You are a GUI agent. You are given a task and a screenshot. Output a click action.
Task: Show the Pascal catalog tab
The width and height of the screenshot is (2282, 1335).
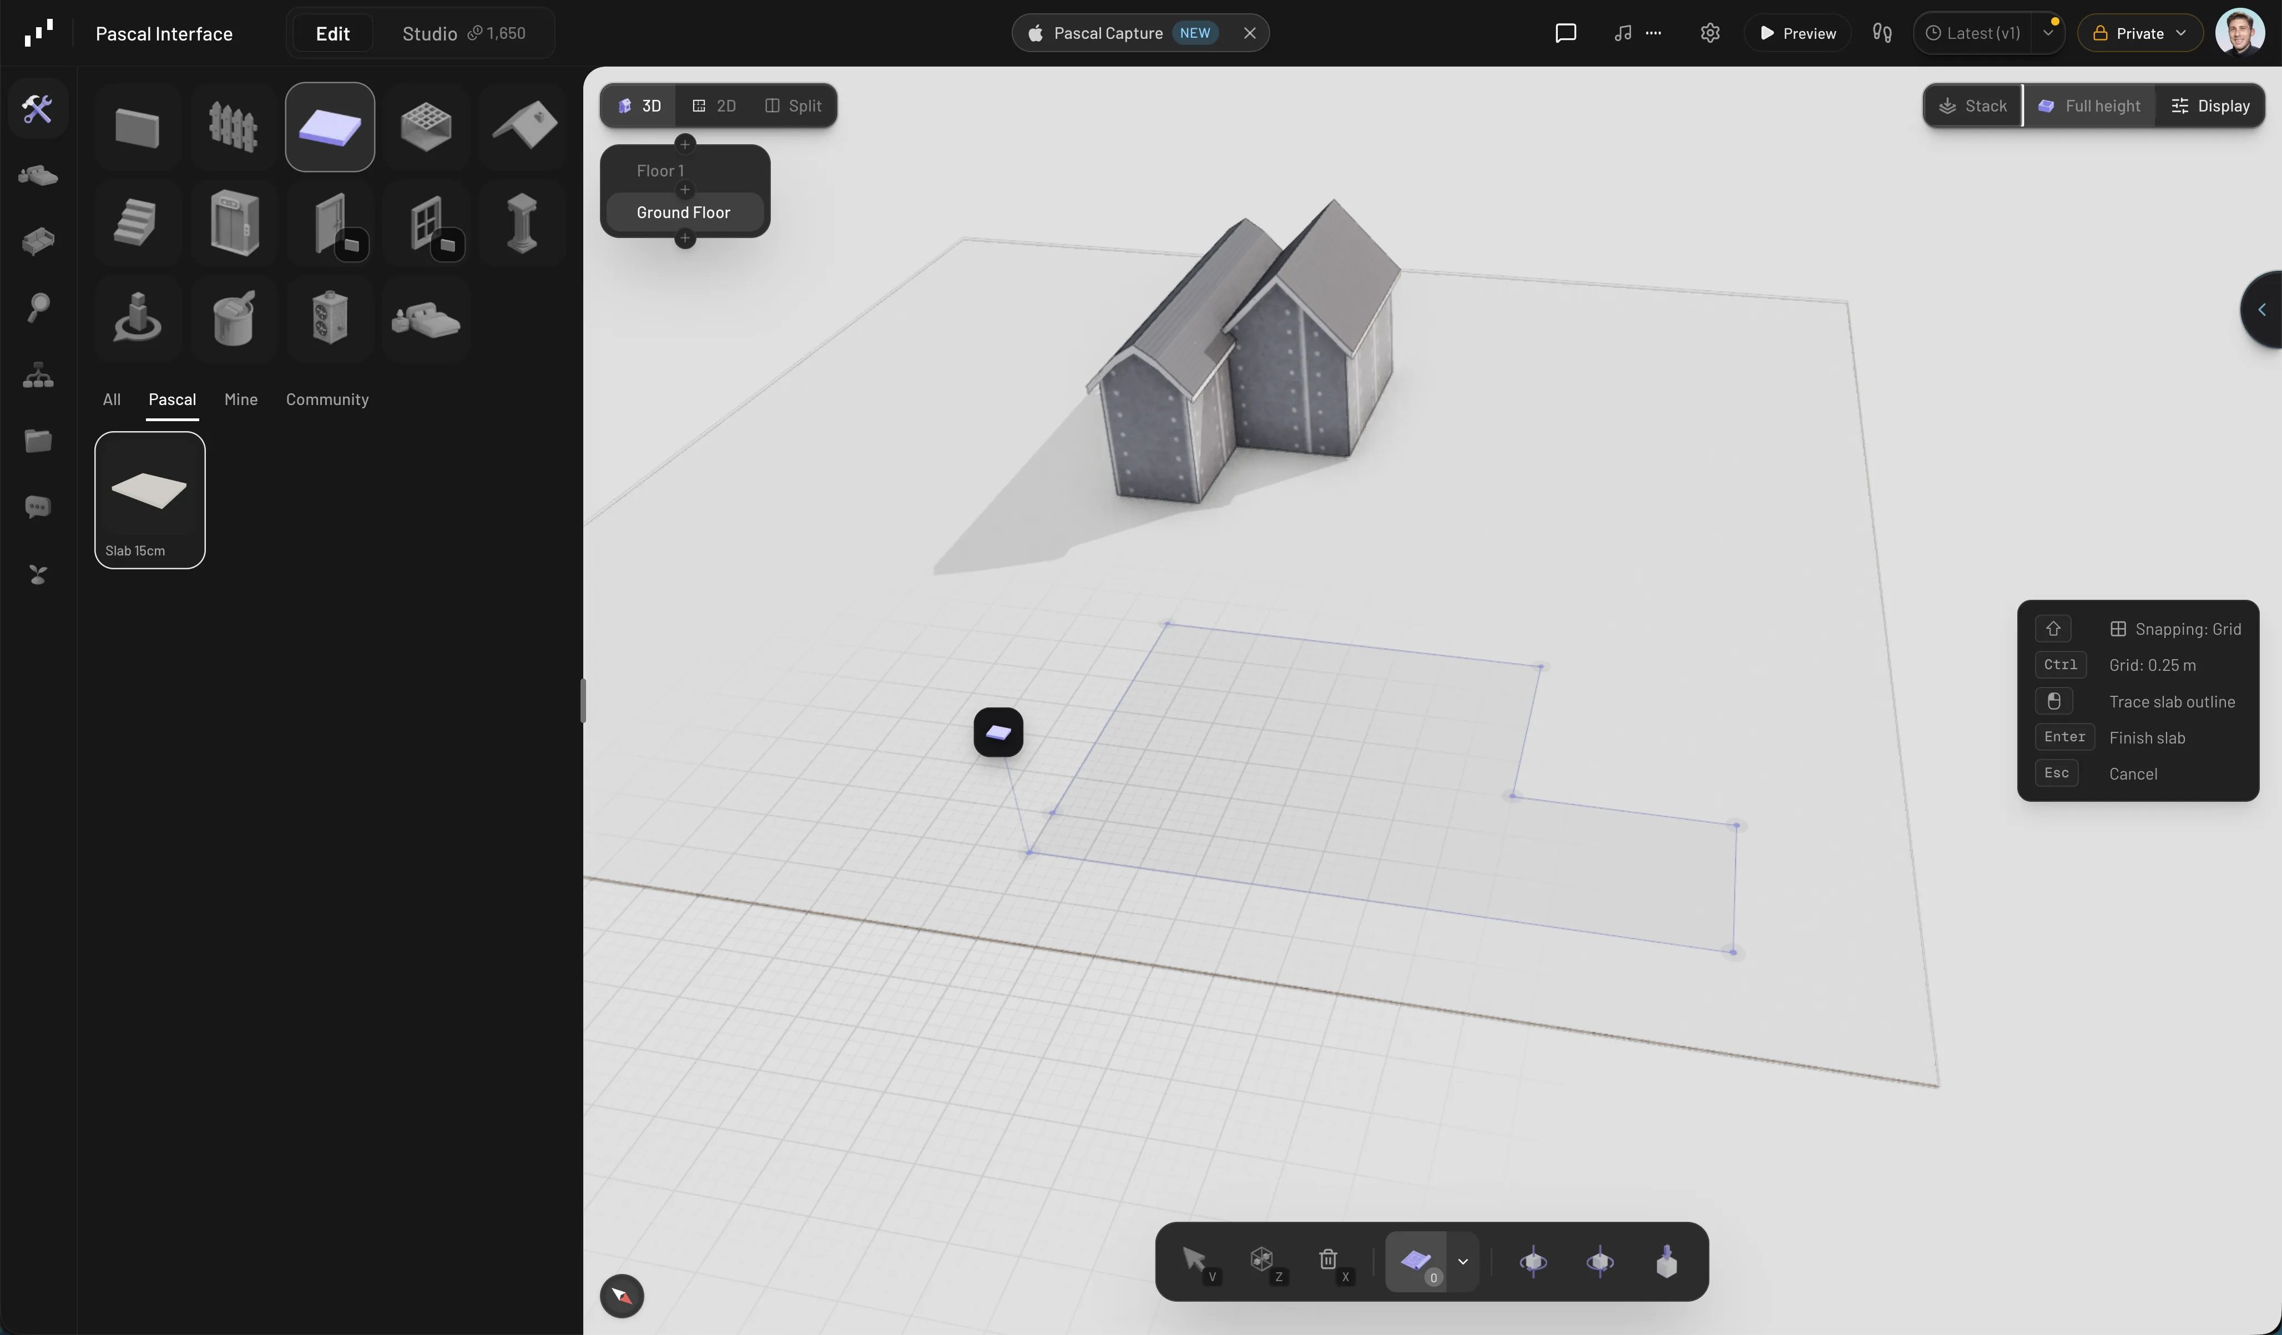point(172,400)
